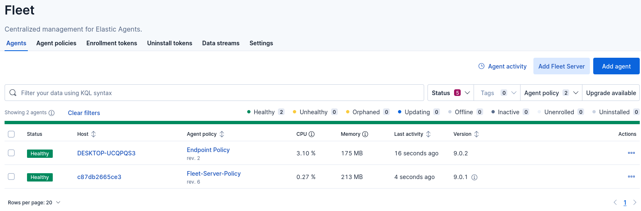641x211 pixels.
Task: Open the Status filter dropdown
Action: tap(451, 93)
